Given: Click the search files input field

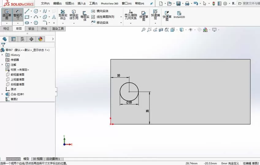Looking at the screenshot, I should click(x=249, y=3).
